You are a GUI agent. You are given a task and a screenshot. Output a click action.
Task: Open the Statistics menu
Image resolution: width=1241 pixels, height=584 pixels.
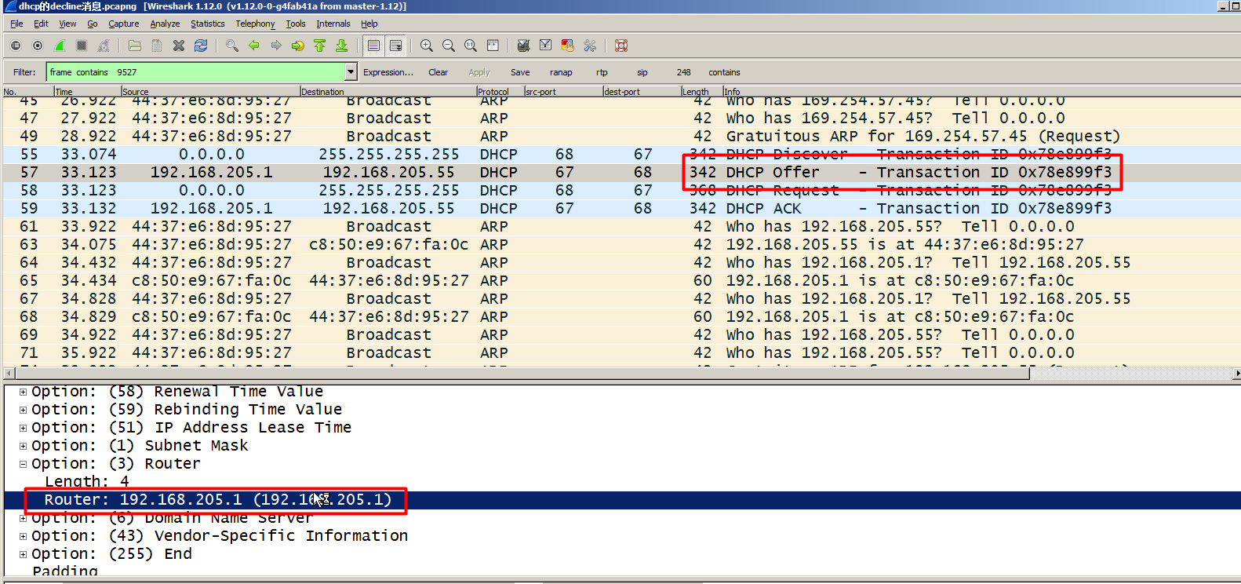pos(208,24)
